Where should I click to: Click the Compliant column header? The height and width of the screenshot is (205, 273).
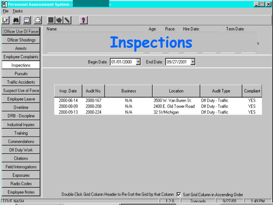pos(252,91)
